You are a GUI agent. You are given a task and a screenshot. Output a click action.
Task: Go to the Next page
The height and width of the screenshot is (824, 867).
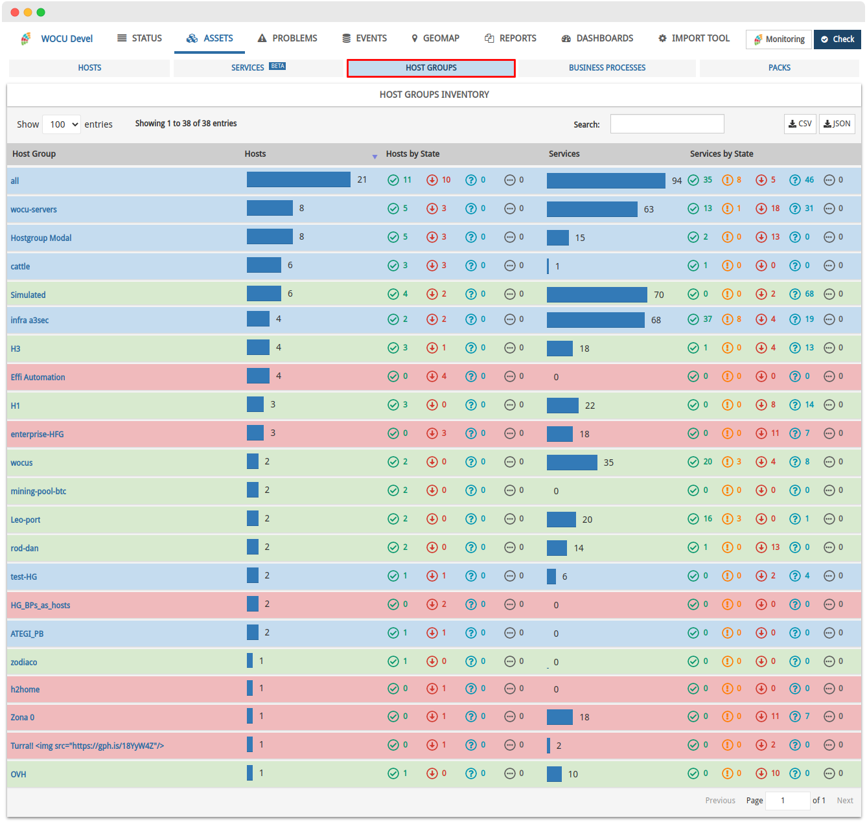pyautogui.click(x=845, y=801)
